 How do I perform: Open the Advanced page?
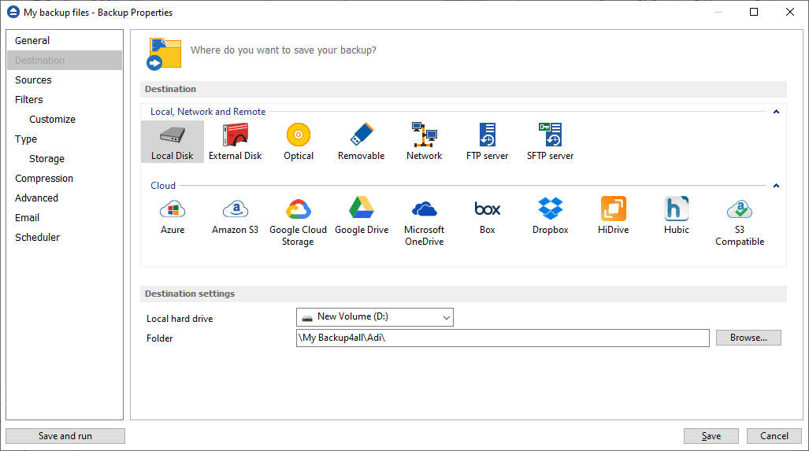coord(65,198)
